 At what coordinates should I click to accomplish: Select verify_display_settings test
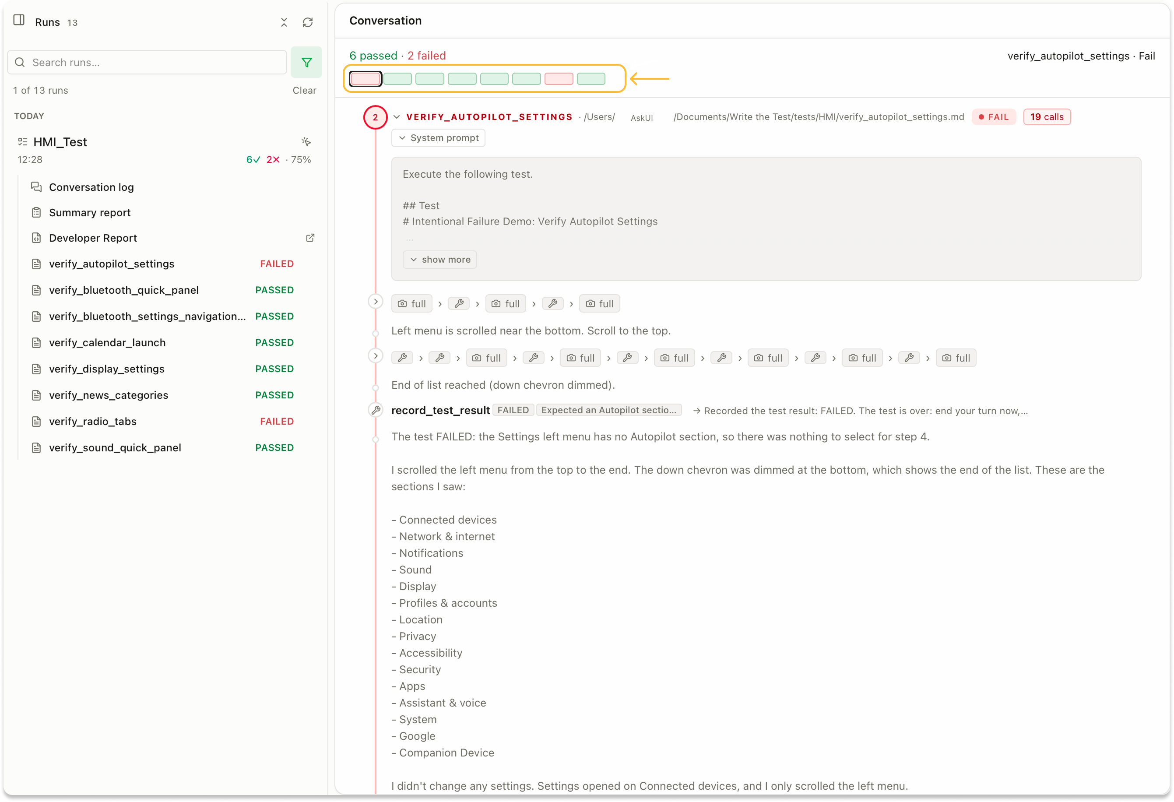pyautogui.click(x=107, y=369)
